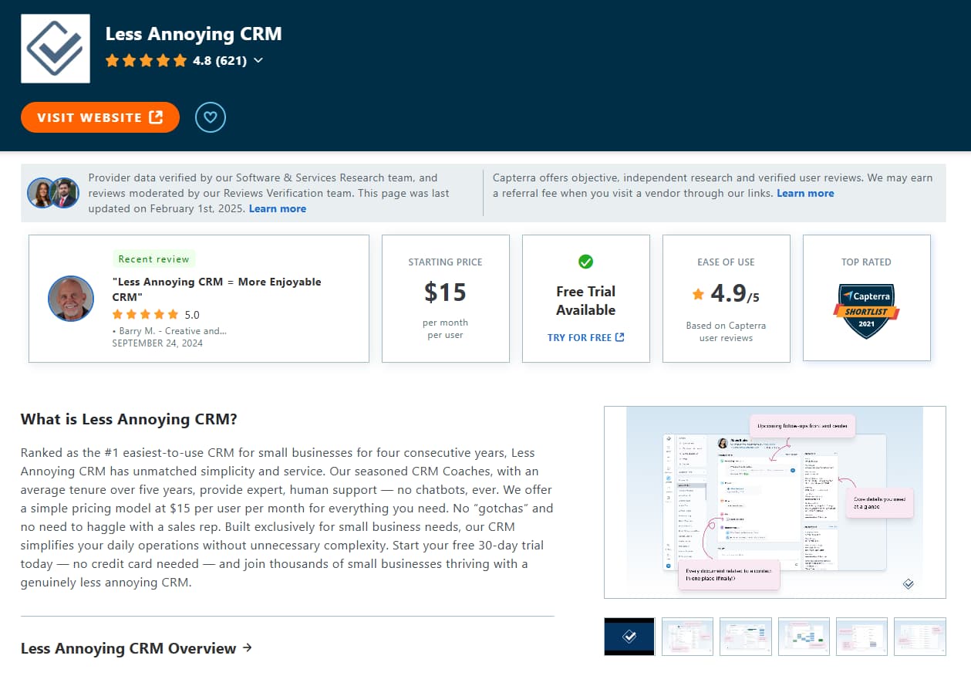Open Less Annoying CRM Overview link

(137, 648)
